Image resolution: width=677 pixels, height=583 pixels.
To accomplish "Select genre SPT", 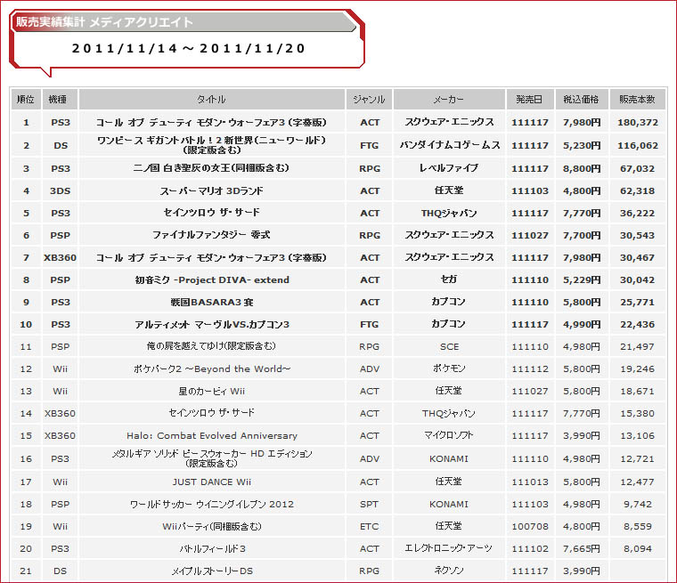I will 369,505.
